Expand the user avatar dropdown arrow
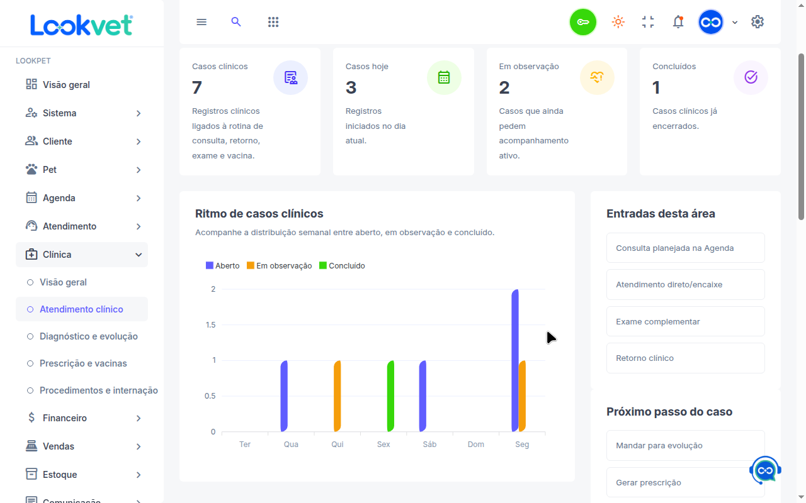This screenshot has width=806, height=503. [735, 23]
